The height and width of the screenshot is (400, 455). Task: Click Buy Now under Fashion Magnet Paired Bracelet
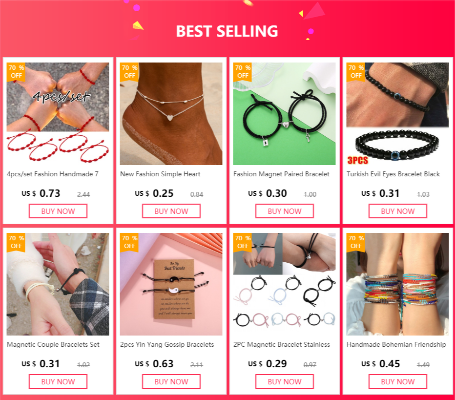(x=285, y=211)
